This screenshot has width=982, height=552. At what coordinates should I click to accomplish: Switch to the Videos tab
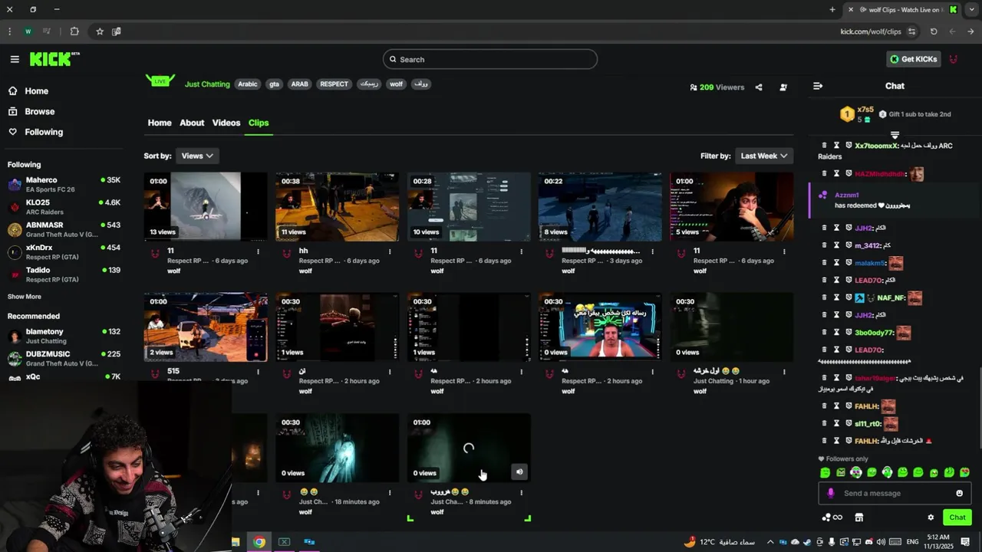226,123
